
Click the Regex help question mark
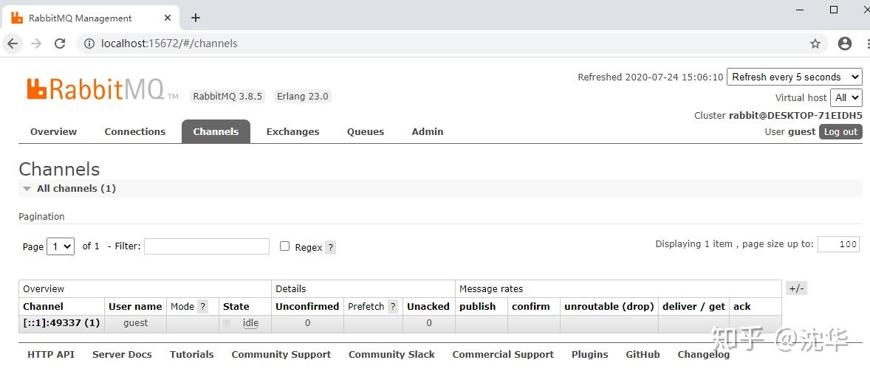330,247
